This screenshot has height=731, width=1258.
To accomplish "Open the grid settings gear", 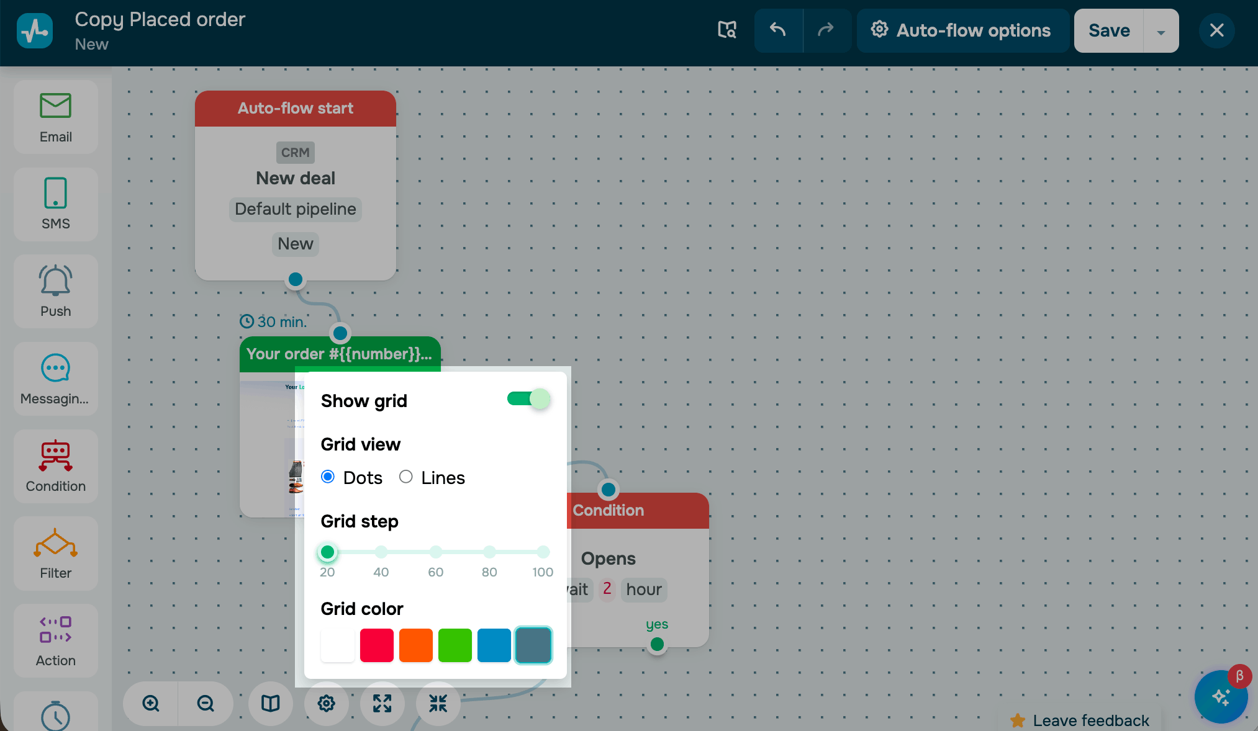I will point(327,704).
